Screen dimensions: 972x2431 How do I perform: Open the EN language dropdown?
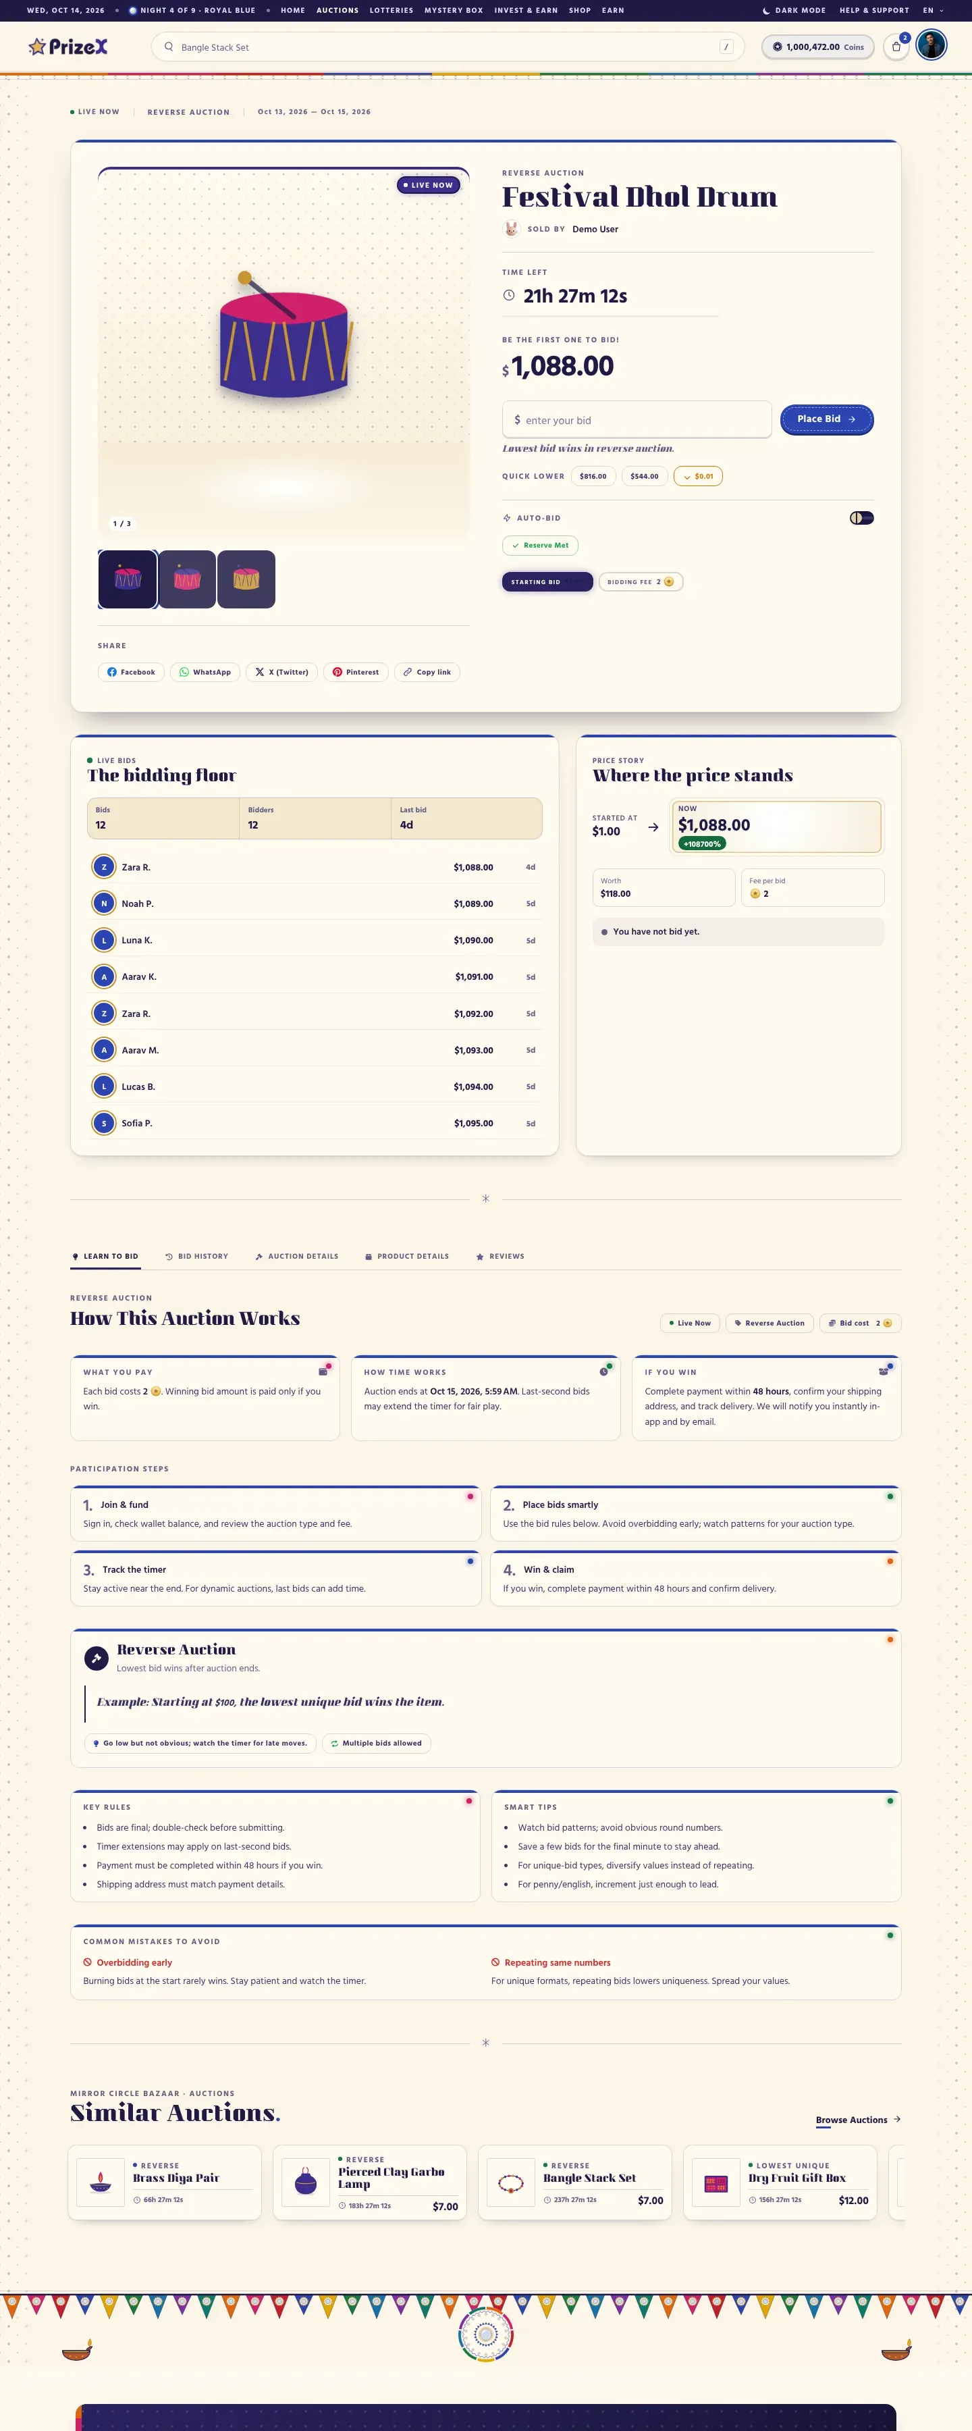click(934, 10)
